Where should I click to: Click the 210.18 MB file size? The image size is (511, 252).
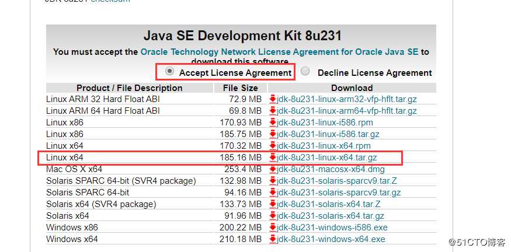click(241, 239)
